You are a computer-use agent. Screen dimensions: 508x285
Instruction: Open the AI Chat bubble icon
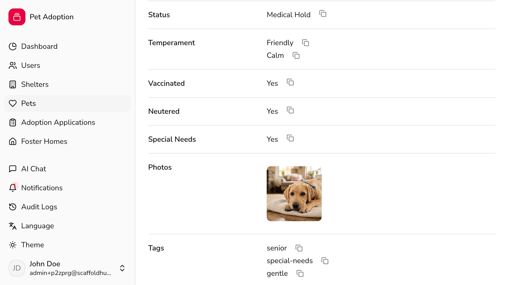coord(13,169)
